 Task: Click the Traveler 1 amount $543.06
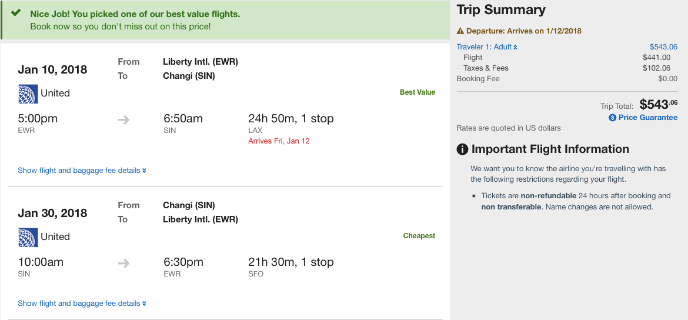click(x=663, y=47)
